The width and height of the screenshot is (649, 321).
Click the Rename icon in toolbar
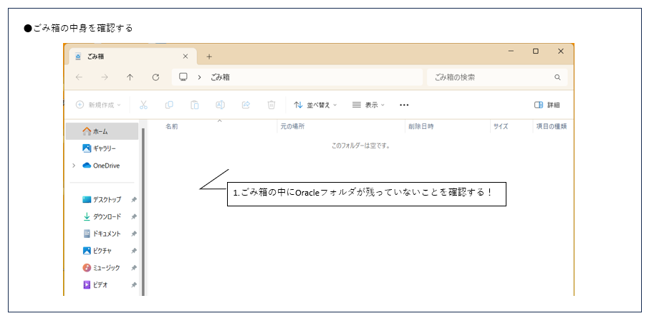pos(220,105)
